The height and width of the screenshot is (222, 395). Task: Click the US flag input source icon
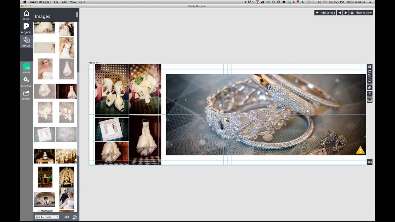pos(325,2)
